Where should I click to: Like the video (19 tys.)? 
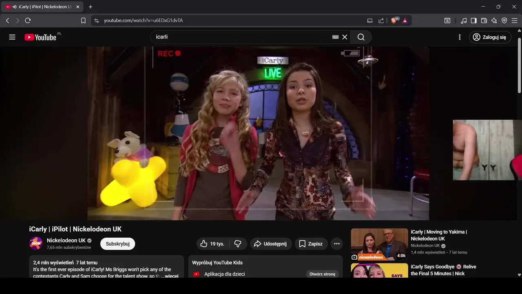coord(212,244)
